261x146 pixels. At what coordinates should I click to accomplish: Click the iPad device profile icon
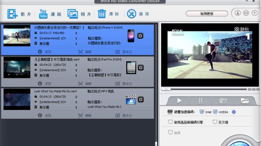tap(131, 68)
